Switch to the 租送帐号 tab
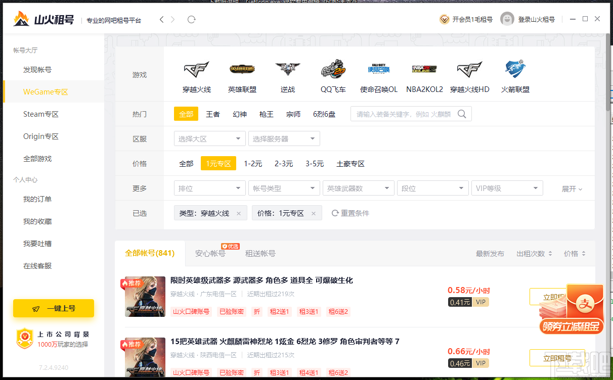Viewport: 613px width, 380px height. click(260, 254)
